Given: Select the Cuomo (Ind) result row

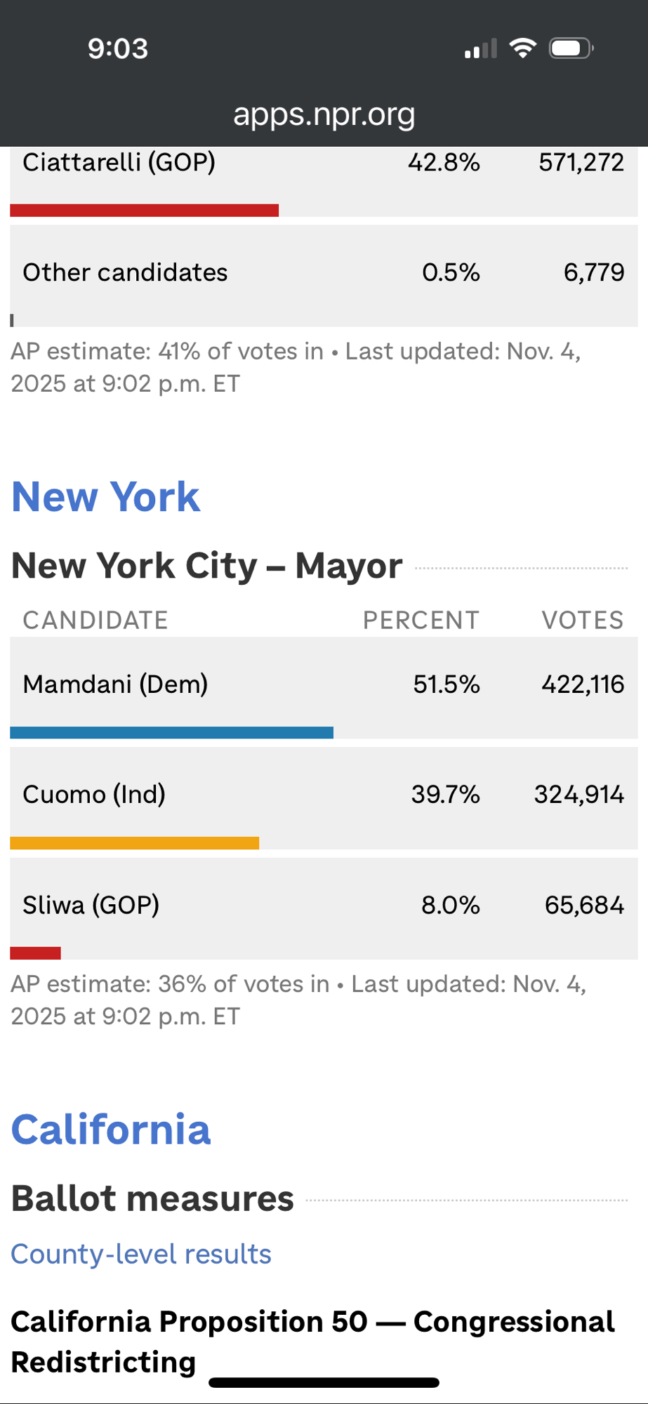Looking at the screenshot, I should (x=324, y=795).
